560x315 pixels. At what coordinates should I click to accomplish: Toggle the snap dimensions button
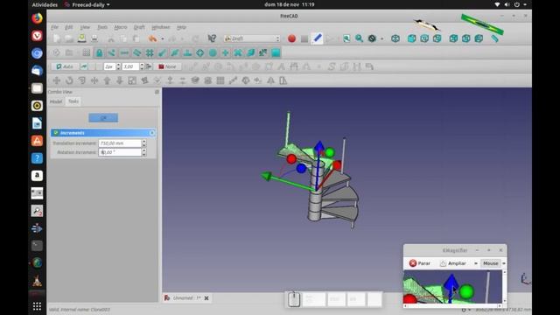coord(262,52)
